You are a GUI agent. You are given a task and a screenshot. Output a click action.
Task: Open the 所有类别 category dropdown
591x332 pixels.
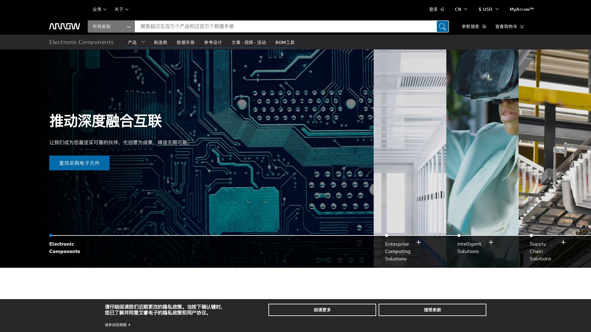[x=111, y=26]
